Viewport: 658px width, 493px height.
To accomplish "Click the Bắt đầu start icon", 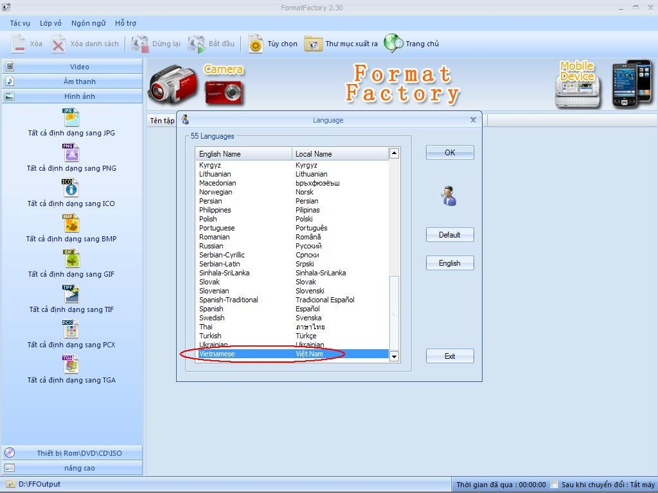I will click(197, 44).
